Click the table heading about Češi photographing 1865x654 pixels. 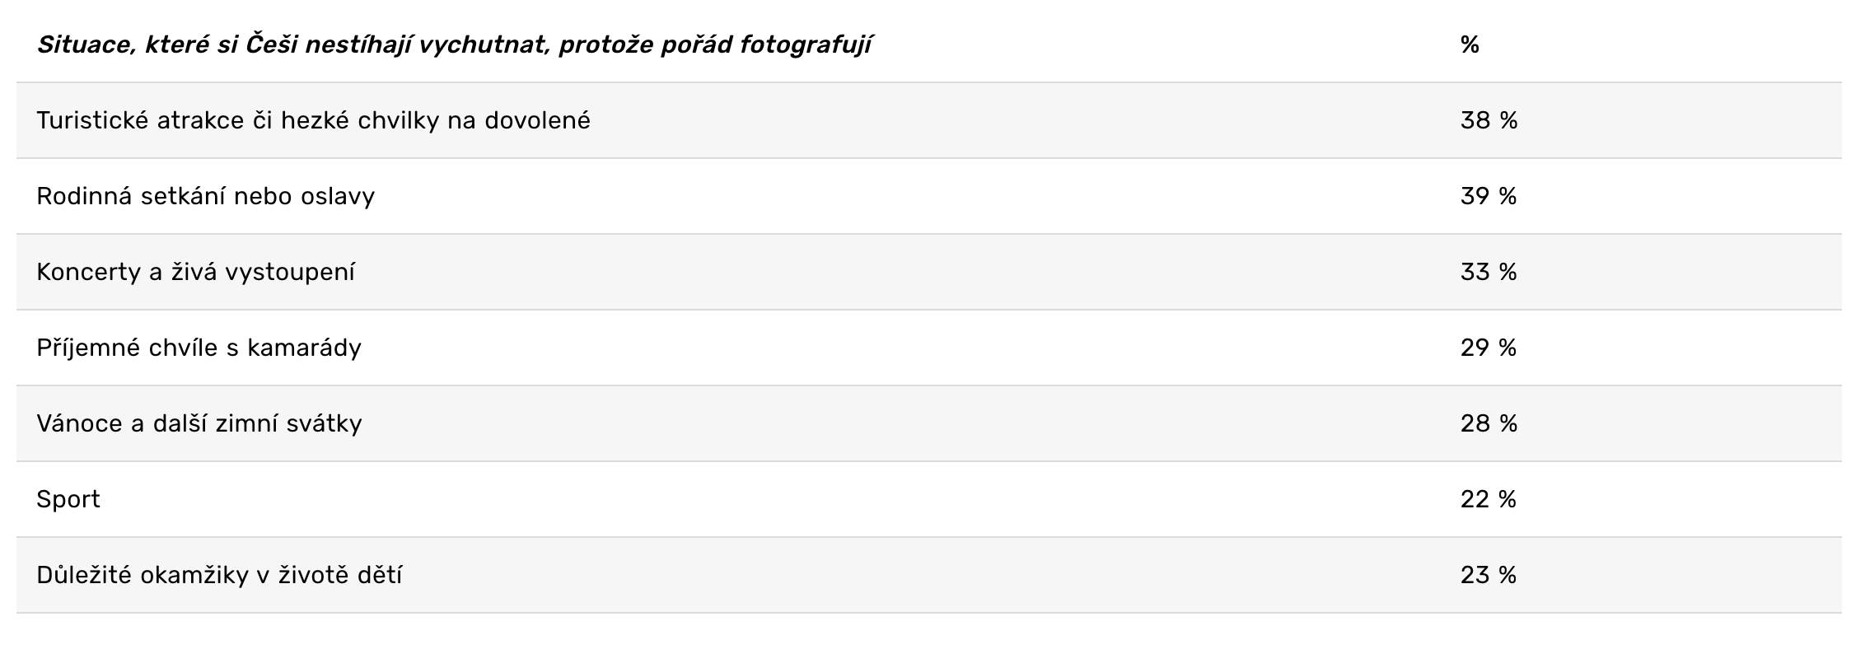(x=453, y=44)
